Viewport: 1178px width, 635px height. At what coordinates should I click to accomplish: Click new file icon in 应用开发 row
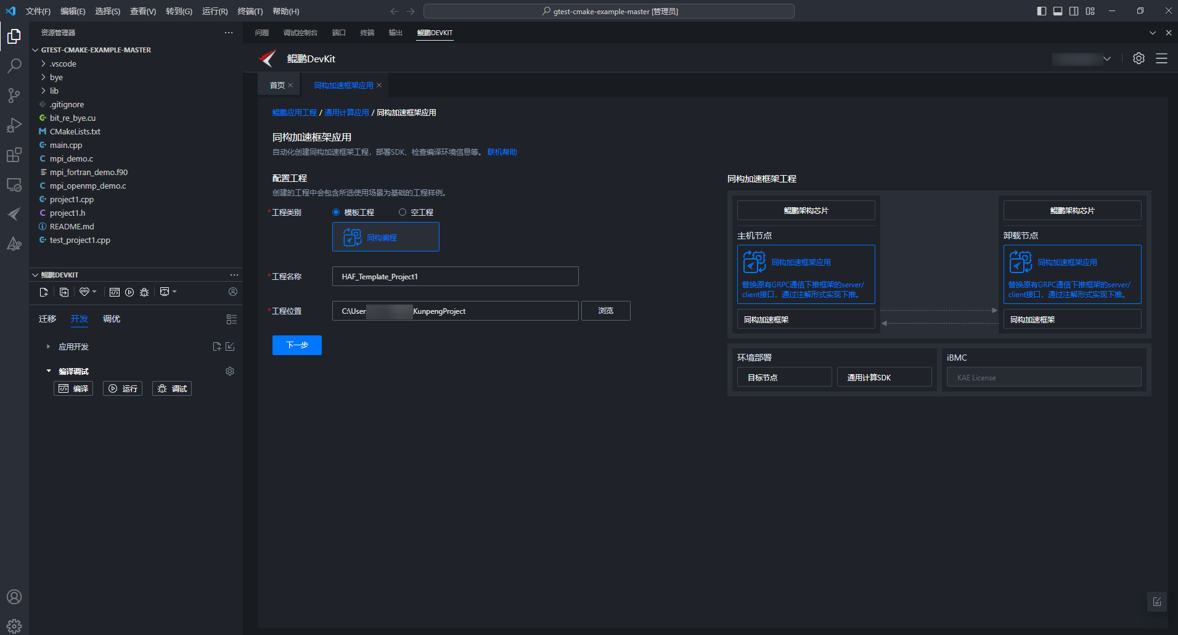[x=217, y=346]
